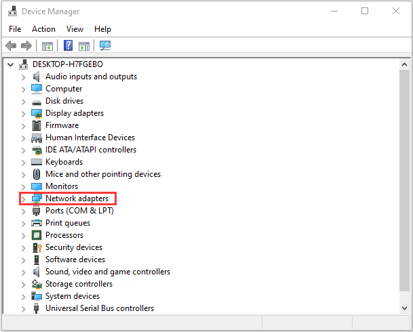Select the Security devices label

tap(74, 247)
